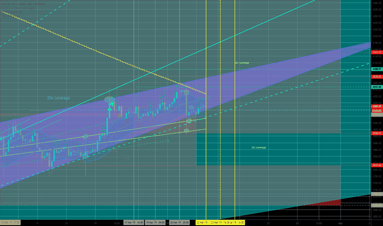Click the '27' date on time axis
Image resolution: width=383 pixels, height=226 pixels.
(268, 223)
